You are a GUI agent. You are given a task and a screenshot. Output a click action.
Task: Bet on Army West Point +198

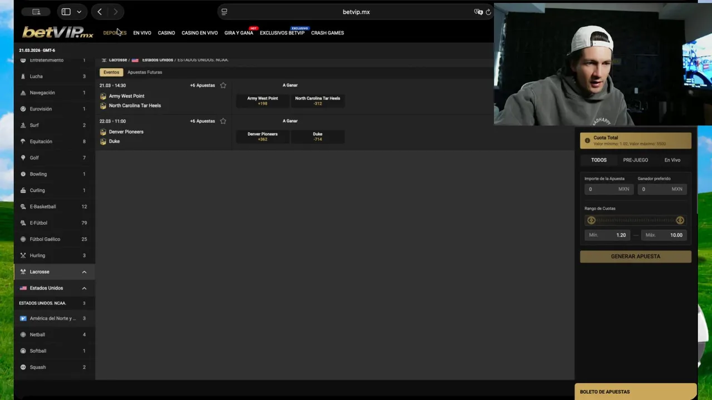click(263, 101)
